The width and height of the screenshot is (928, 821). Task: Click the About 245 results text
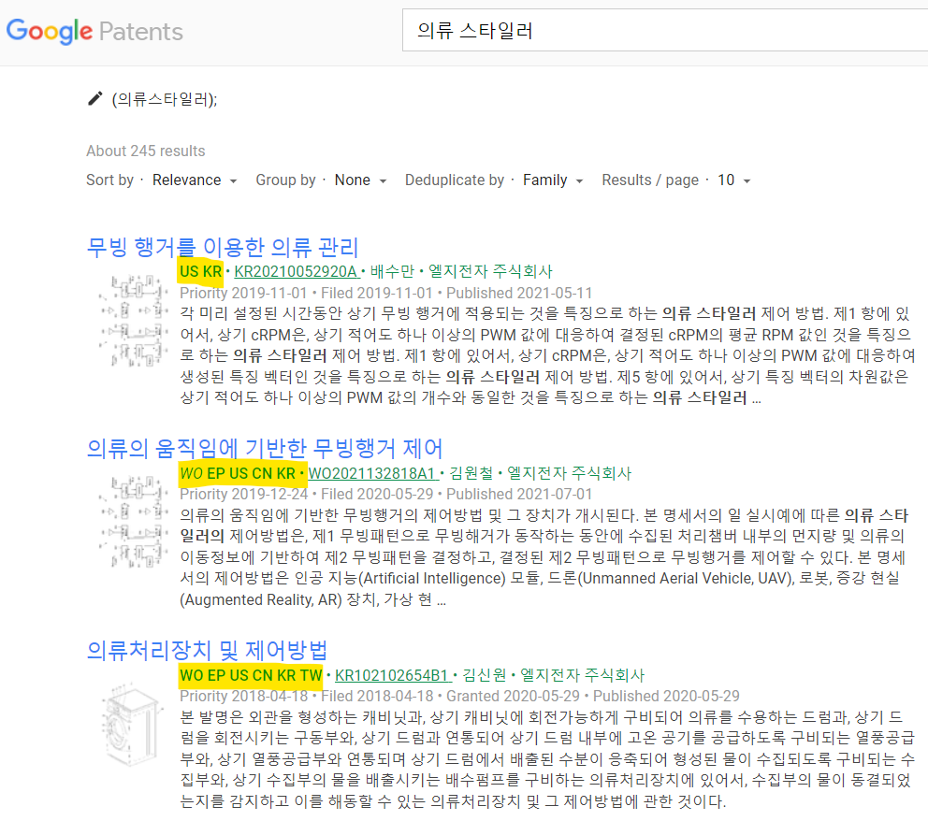click(146, 151)
